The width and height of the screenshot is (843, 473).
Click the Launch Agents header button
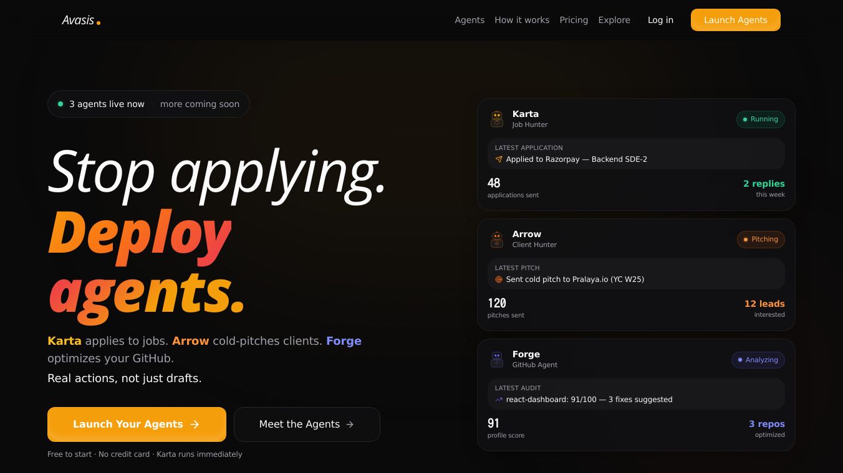tap(736, 20)
